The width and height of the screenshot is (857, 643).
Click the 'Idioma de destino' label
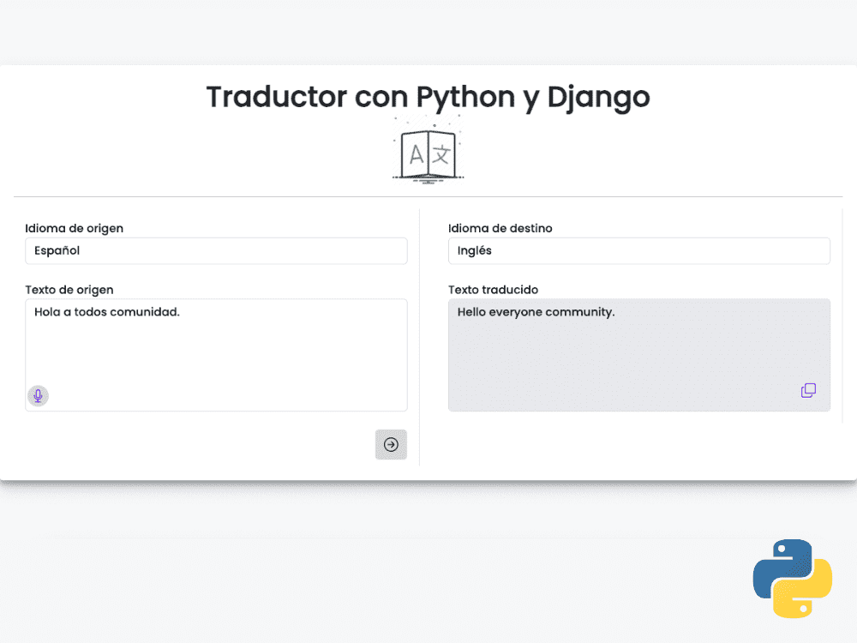coord(500,228)
